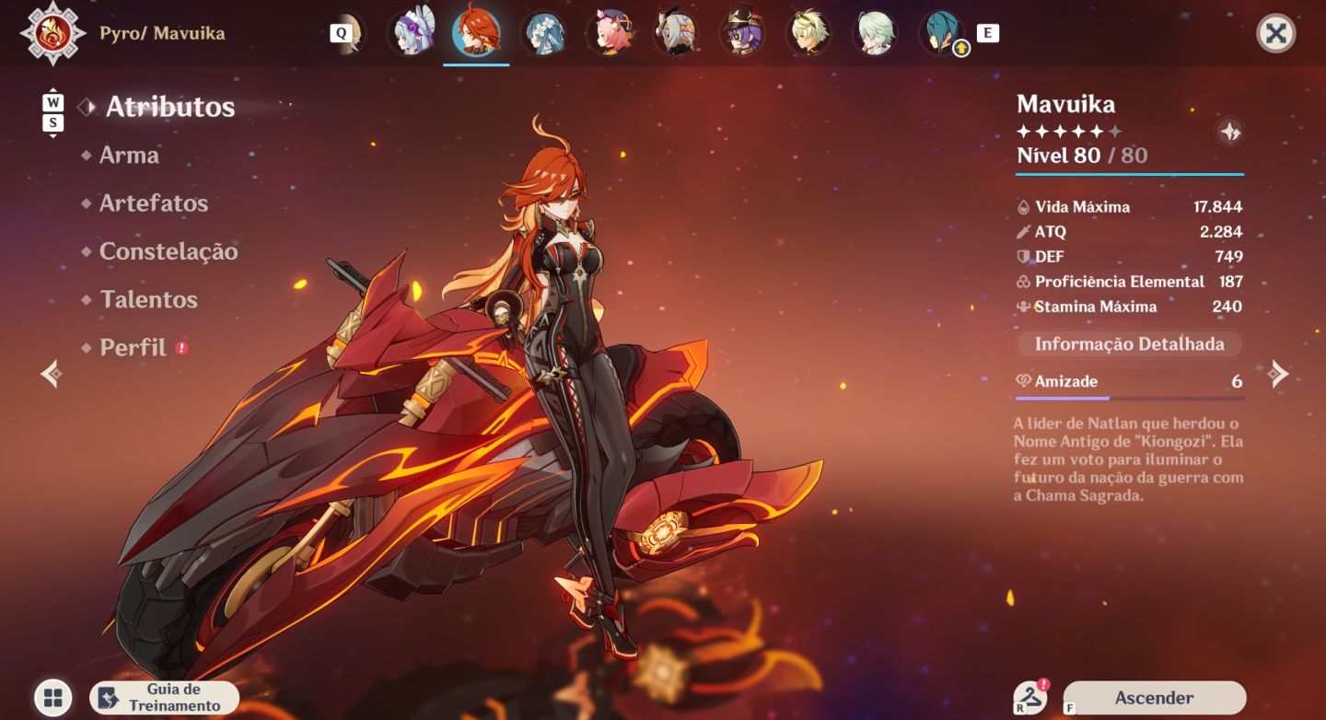This screenshot has width=1326, height=720.
Task: Select the gray-haired character portrait
Action: pos(676,33)
